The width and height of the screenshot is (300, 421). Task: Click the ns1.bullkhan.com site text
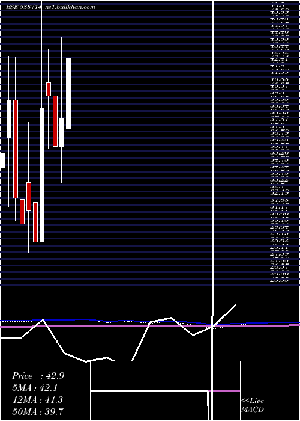pos(71,7)
